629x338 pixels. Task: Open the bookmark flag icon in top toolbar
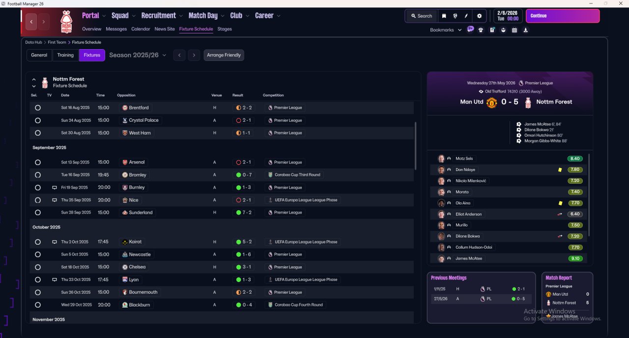click(x=444, y=16)
